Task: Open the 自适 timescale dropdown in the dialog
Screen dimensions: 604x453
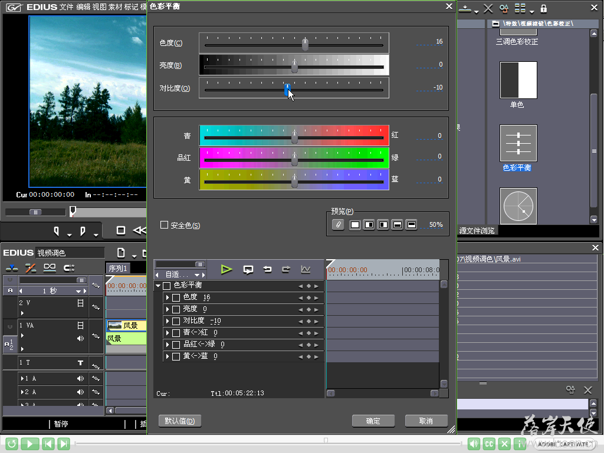Action: [197, 275]
